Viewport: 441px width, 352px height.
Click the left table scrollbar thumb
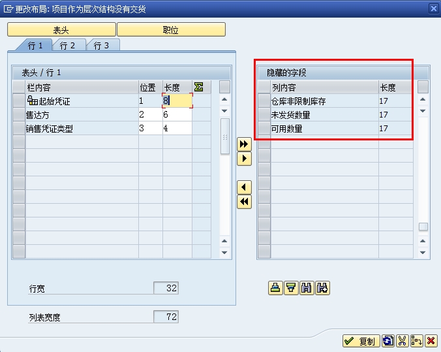[224, 136]
